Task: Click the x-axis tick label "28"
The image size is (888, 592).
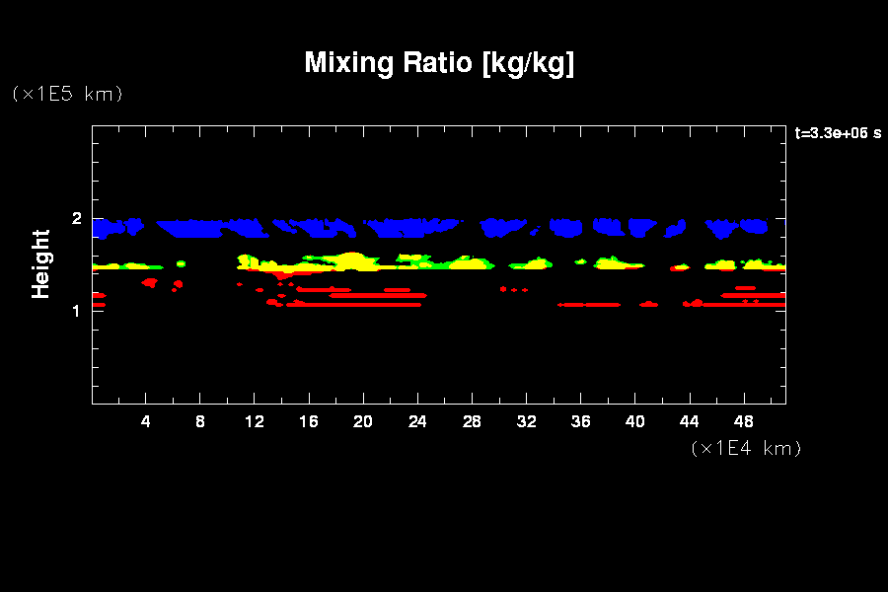Action: pyautogui.click(x=472, y=421)
